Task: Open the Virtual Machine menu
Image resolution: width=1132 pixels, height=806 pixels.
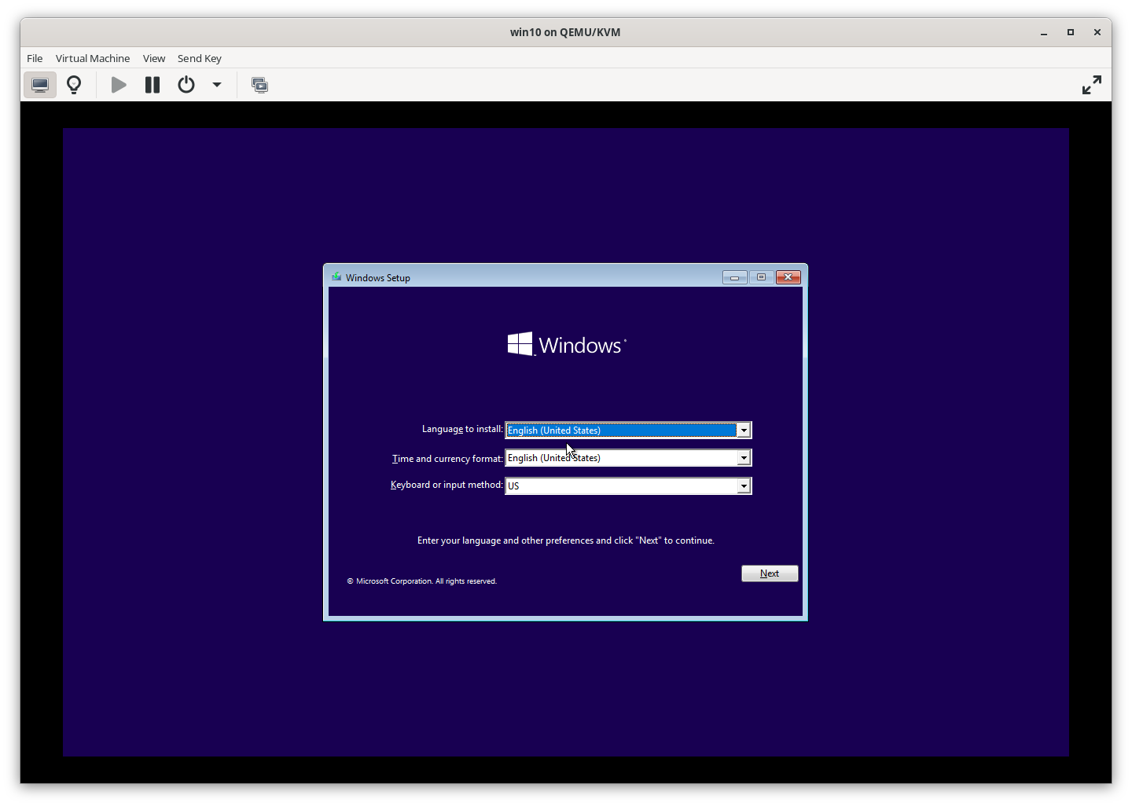Action: click(93, 58)
